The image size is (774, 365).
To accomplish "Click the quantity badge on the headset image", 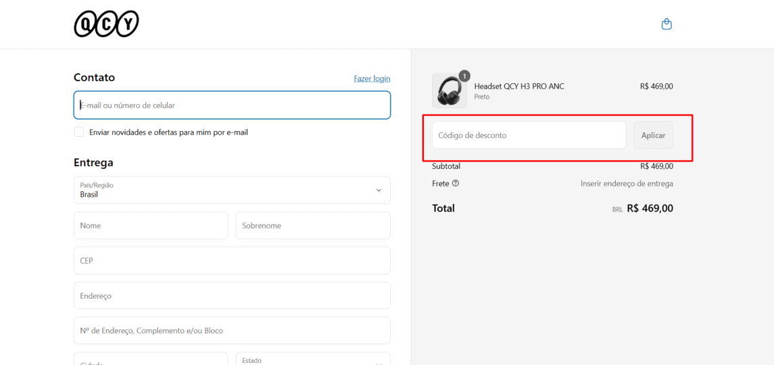I will click(464, 76).
